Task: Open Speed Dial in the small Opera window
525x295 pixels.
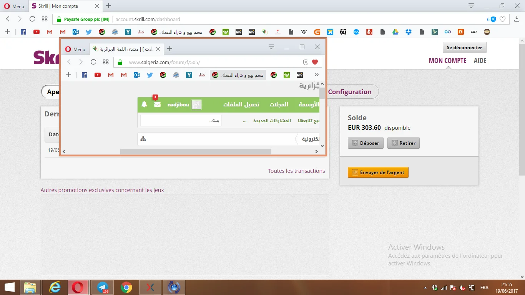Action: point(106,62)
